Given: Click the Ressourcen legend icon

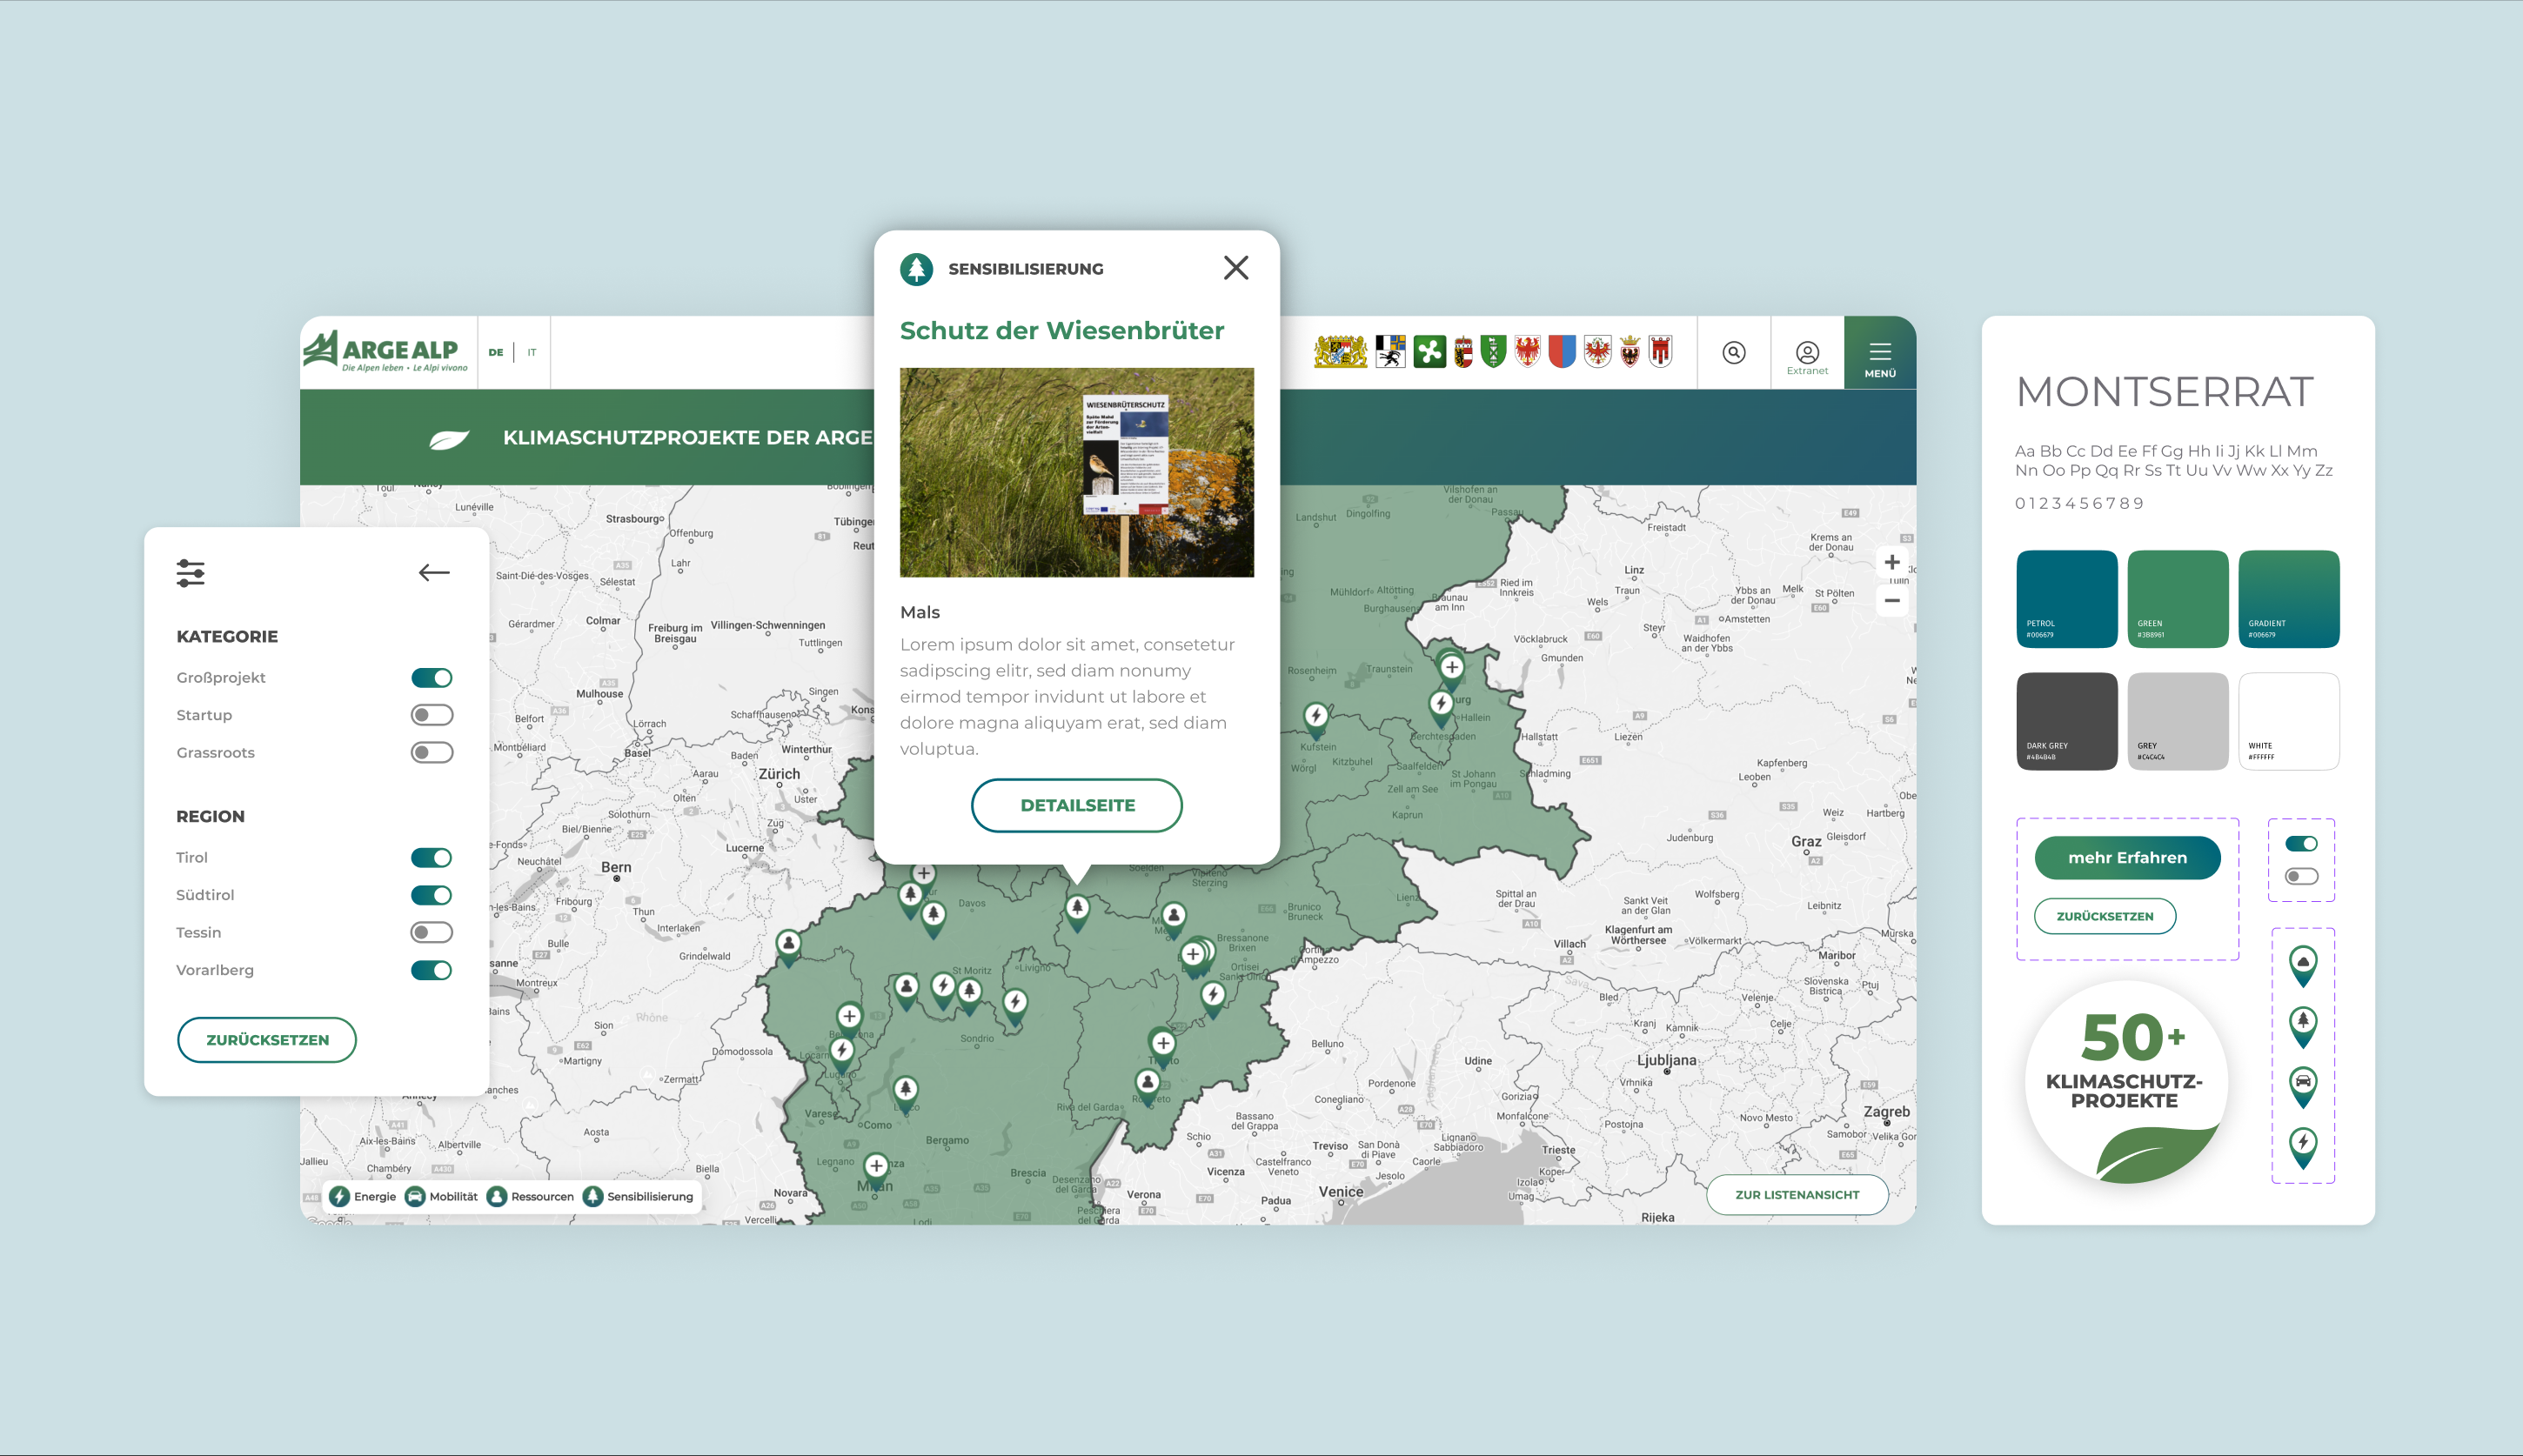Looking at the screenshot, I should coord(497,1196).
